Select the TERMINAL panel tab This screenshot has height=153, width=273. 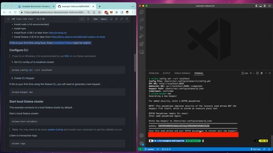click(199, 73)
